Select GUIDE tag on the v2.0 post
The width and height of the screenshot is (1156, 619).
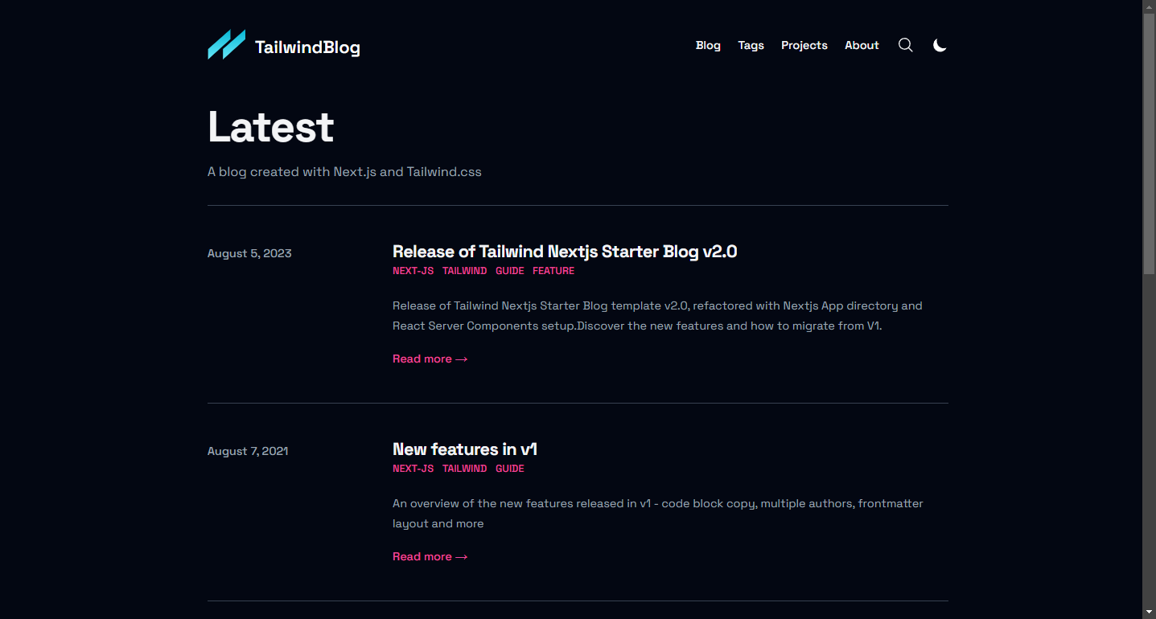tap(510, 271)
